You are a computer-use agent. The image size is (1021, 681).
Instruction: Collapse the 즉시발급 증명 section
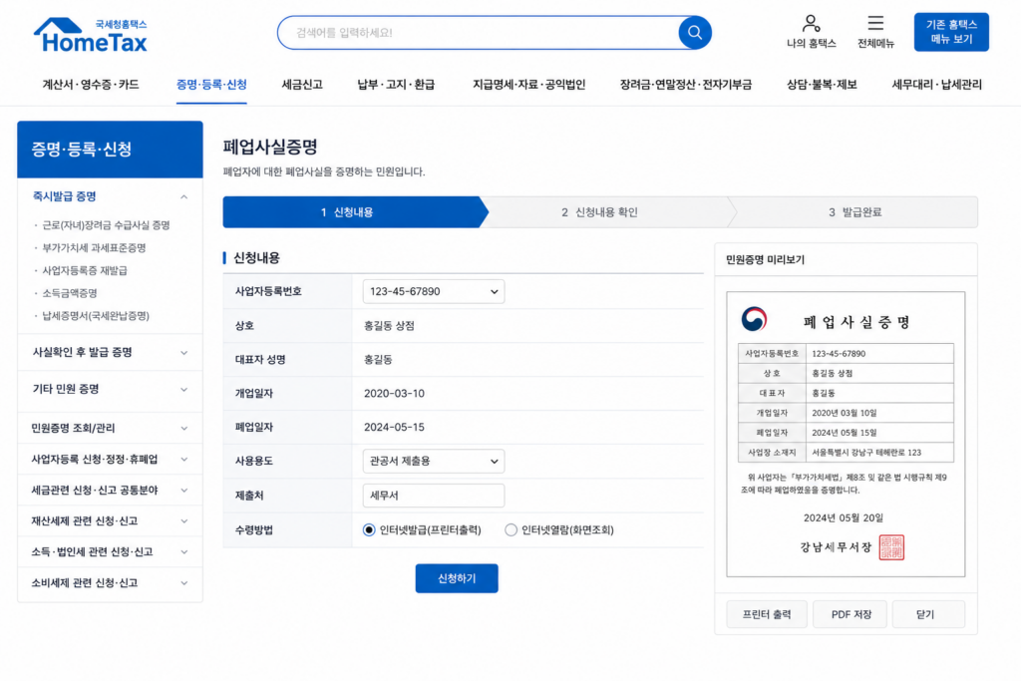(110, 196)
